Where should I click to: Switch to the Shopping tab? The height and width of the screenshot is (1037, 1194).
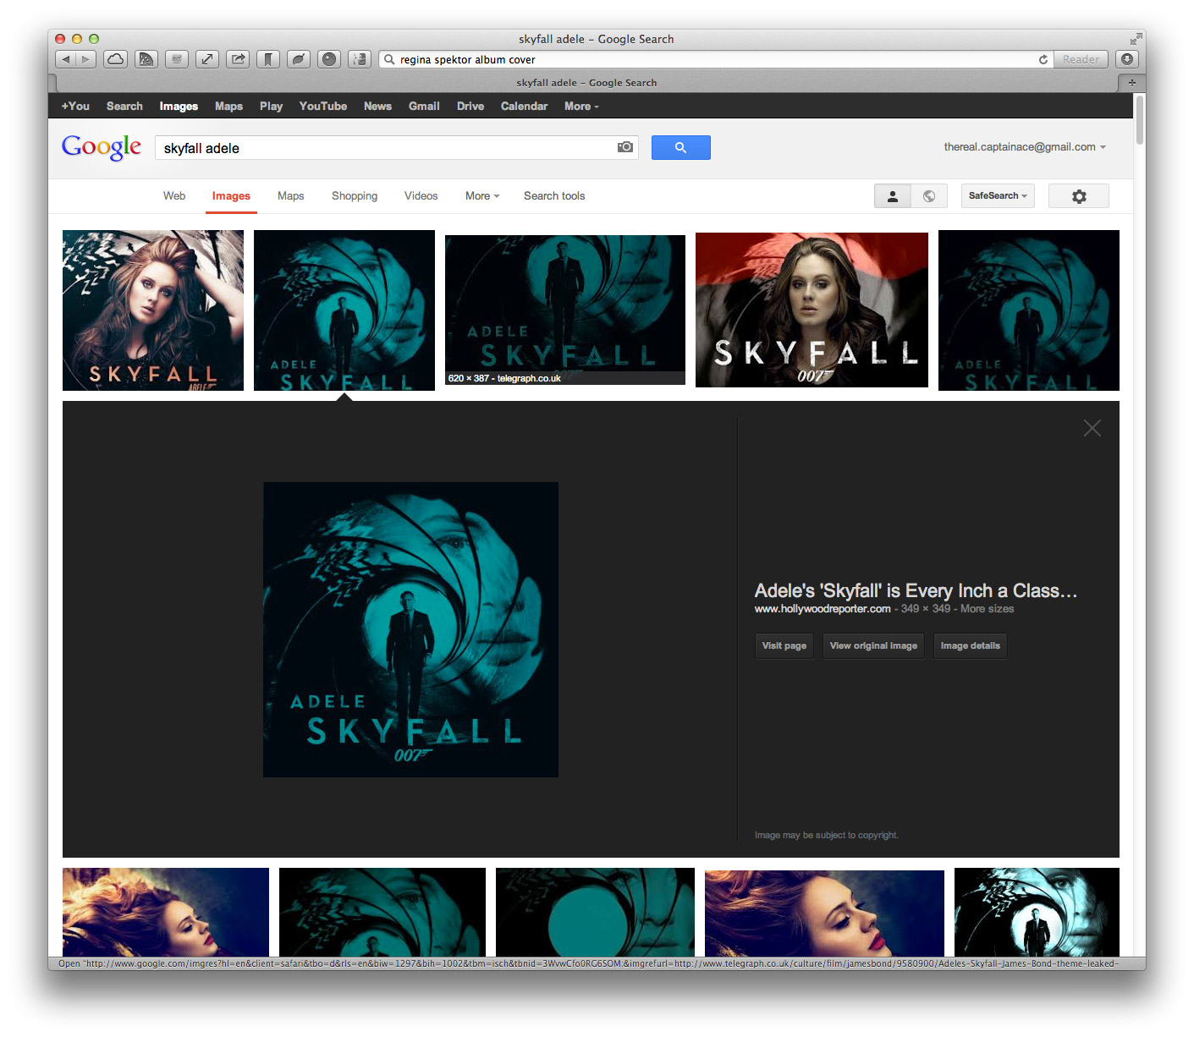(x=355, y=196)
